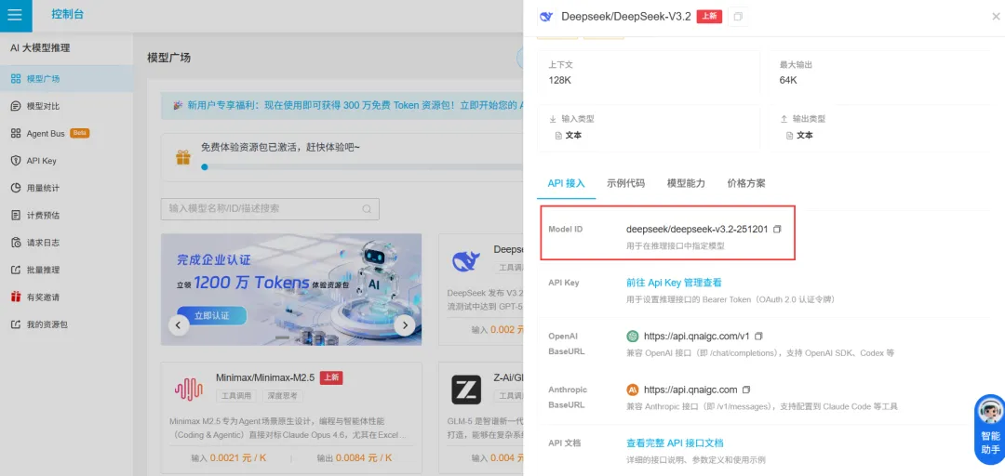Screen dimensions: 1005x476
Task: Click the 我的资源包 sidebar icon
Action: click(x=16, y=324)
